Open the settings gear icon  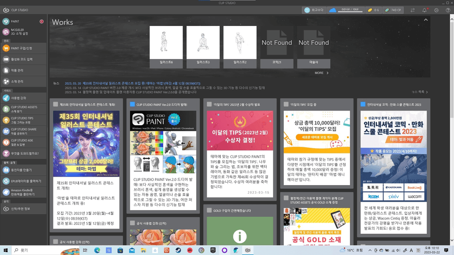(437, 10)
